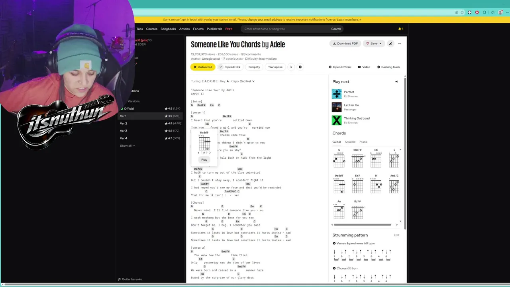Select the Am chord diagram
The height and width of the screenshot is (287, 510).
tap(339, 210)
